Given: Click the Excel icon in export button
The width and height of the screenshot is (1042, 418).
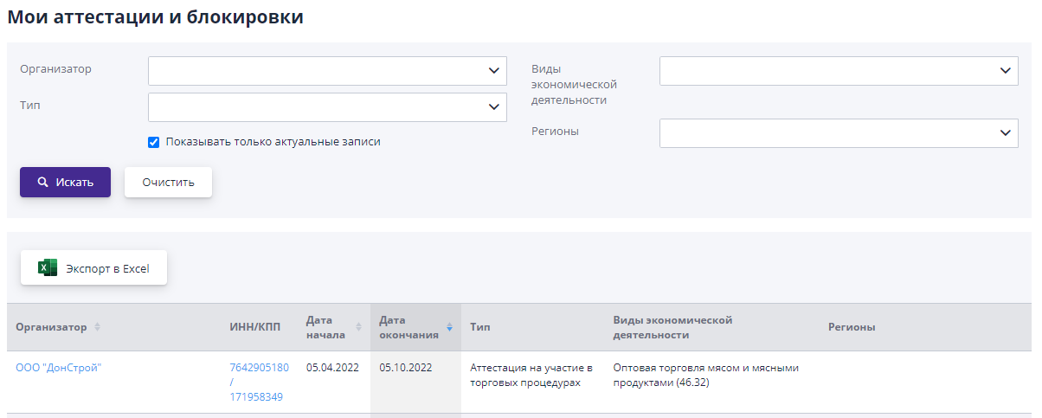Looking at the screenshot, I should point(48,268).
